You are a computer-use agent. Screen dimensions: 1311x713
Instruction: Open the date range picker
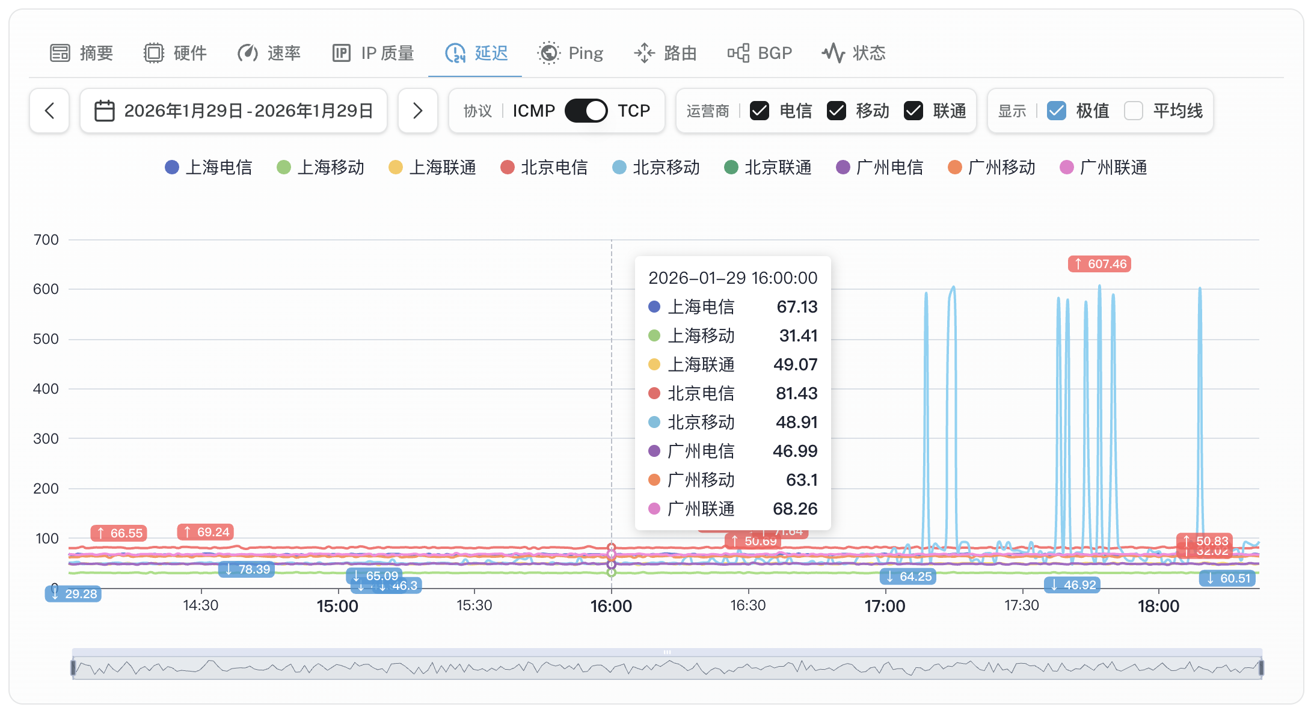[x=234, y=111]
